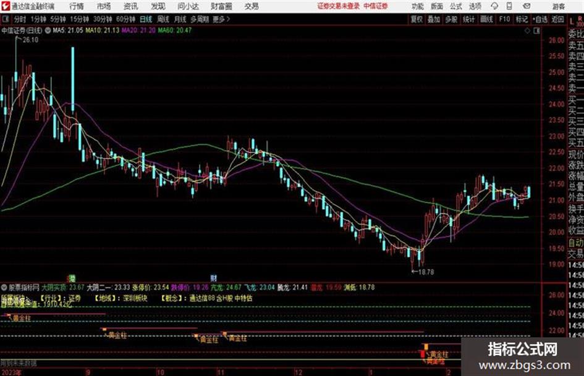Image resolution: width=584 pixels, height=376 pixels.
Task: Click the 标记 mark toolbar button
Action: 522,19
